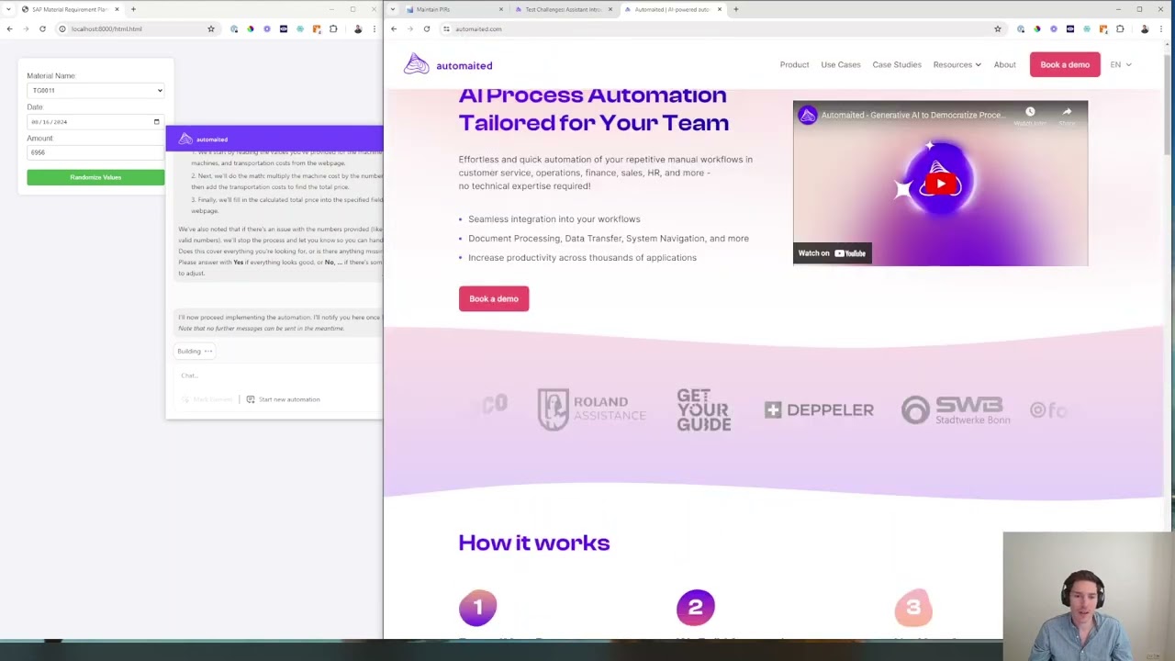Add new tab in right browser window
Screen dimensions: 1175x661
click(x=736, y=9)
